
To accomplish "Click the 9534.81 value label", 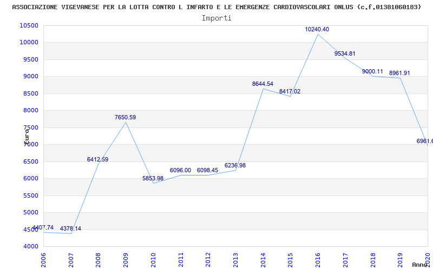I will [345, 53].
